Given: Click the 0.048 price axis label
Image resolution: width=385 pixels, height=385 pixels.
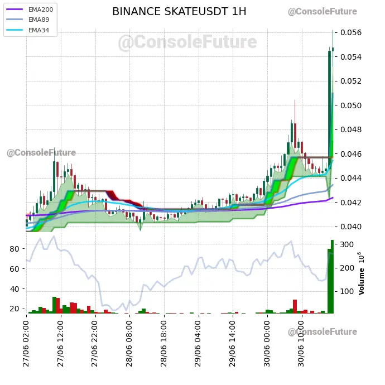Looking at the screenshot, I should coord(351,129).
